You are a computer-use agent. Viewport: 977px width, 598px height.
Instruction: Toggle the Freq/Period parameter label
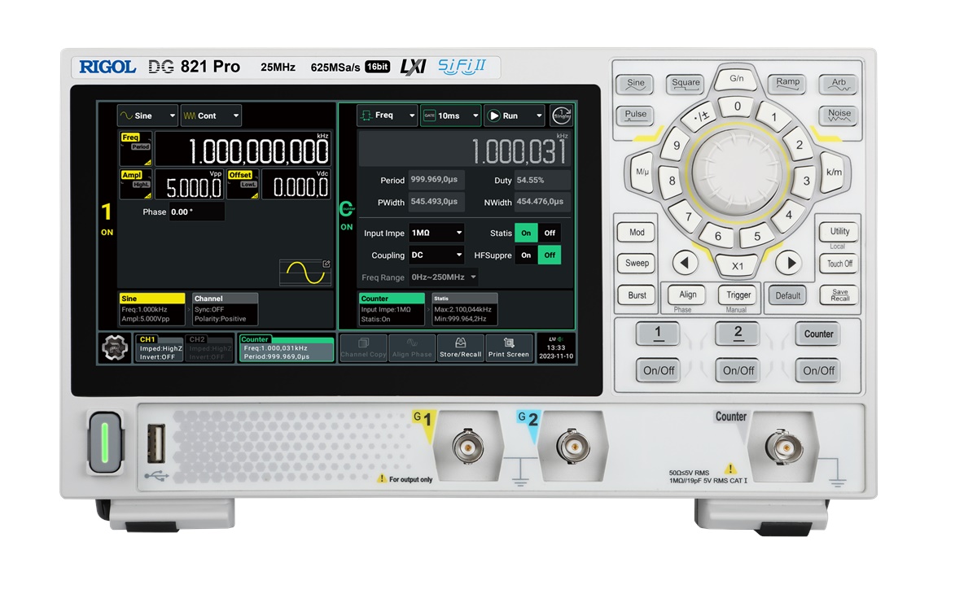(135, 149)
